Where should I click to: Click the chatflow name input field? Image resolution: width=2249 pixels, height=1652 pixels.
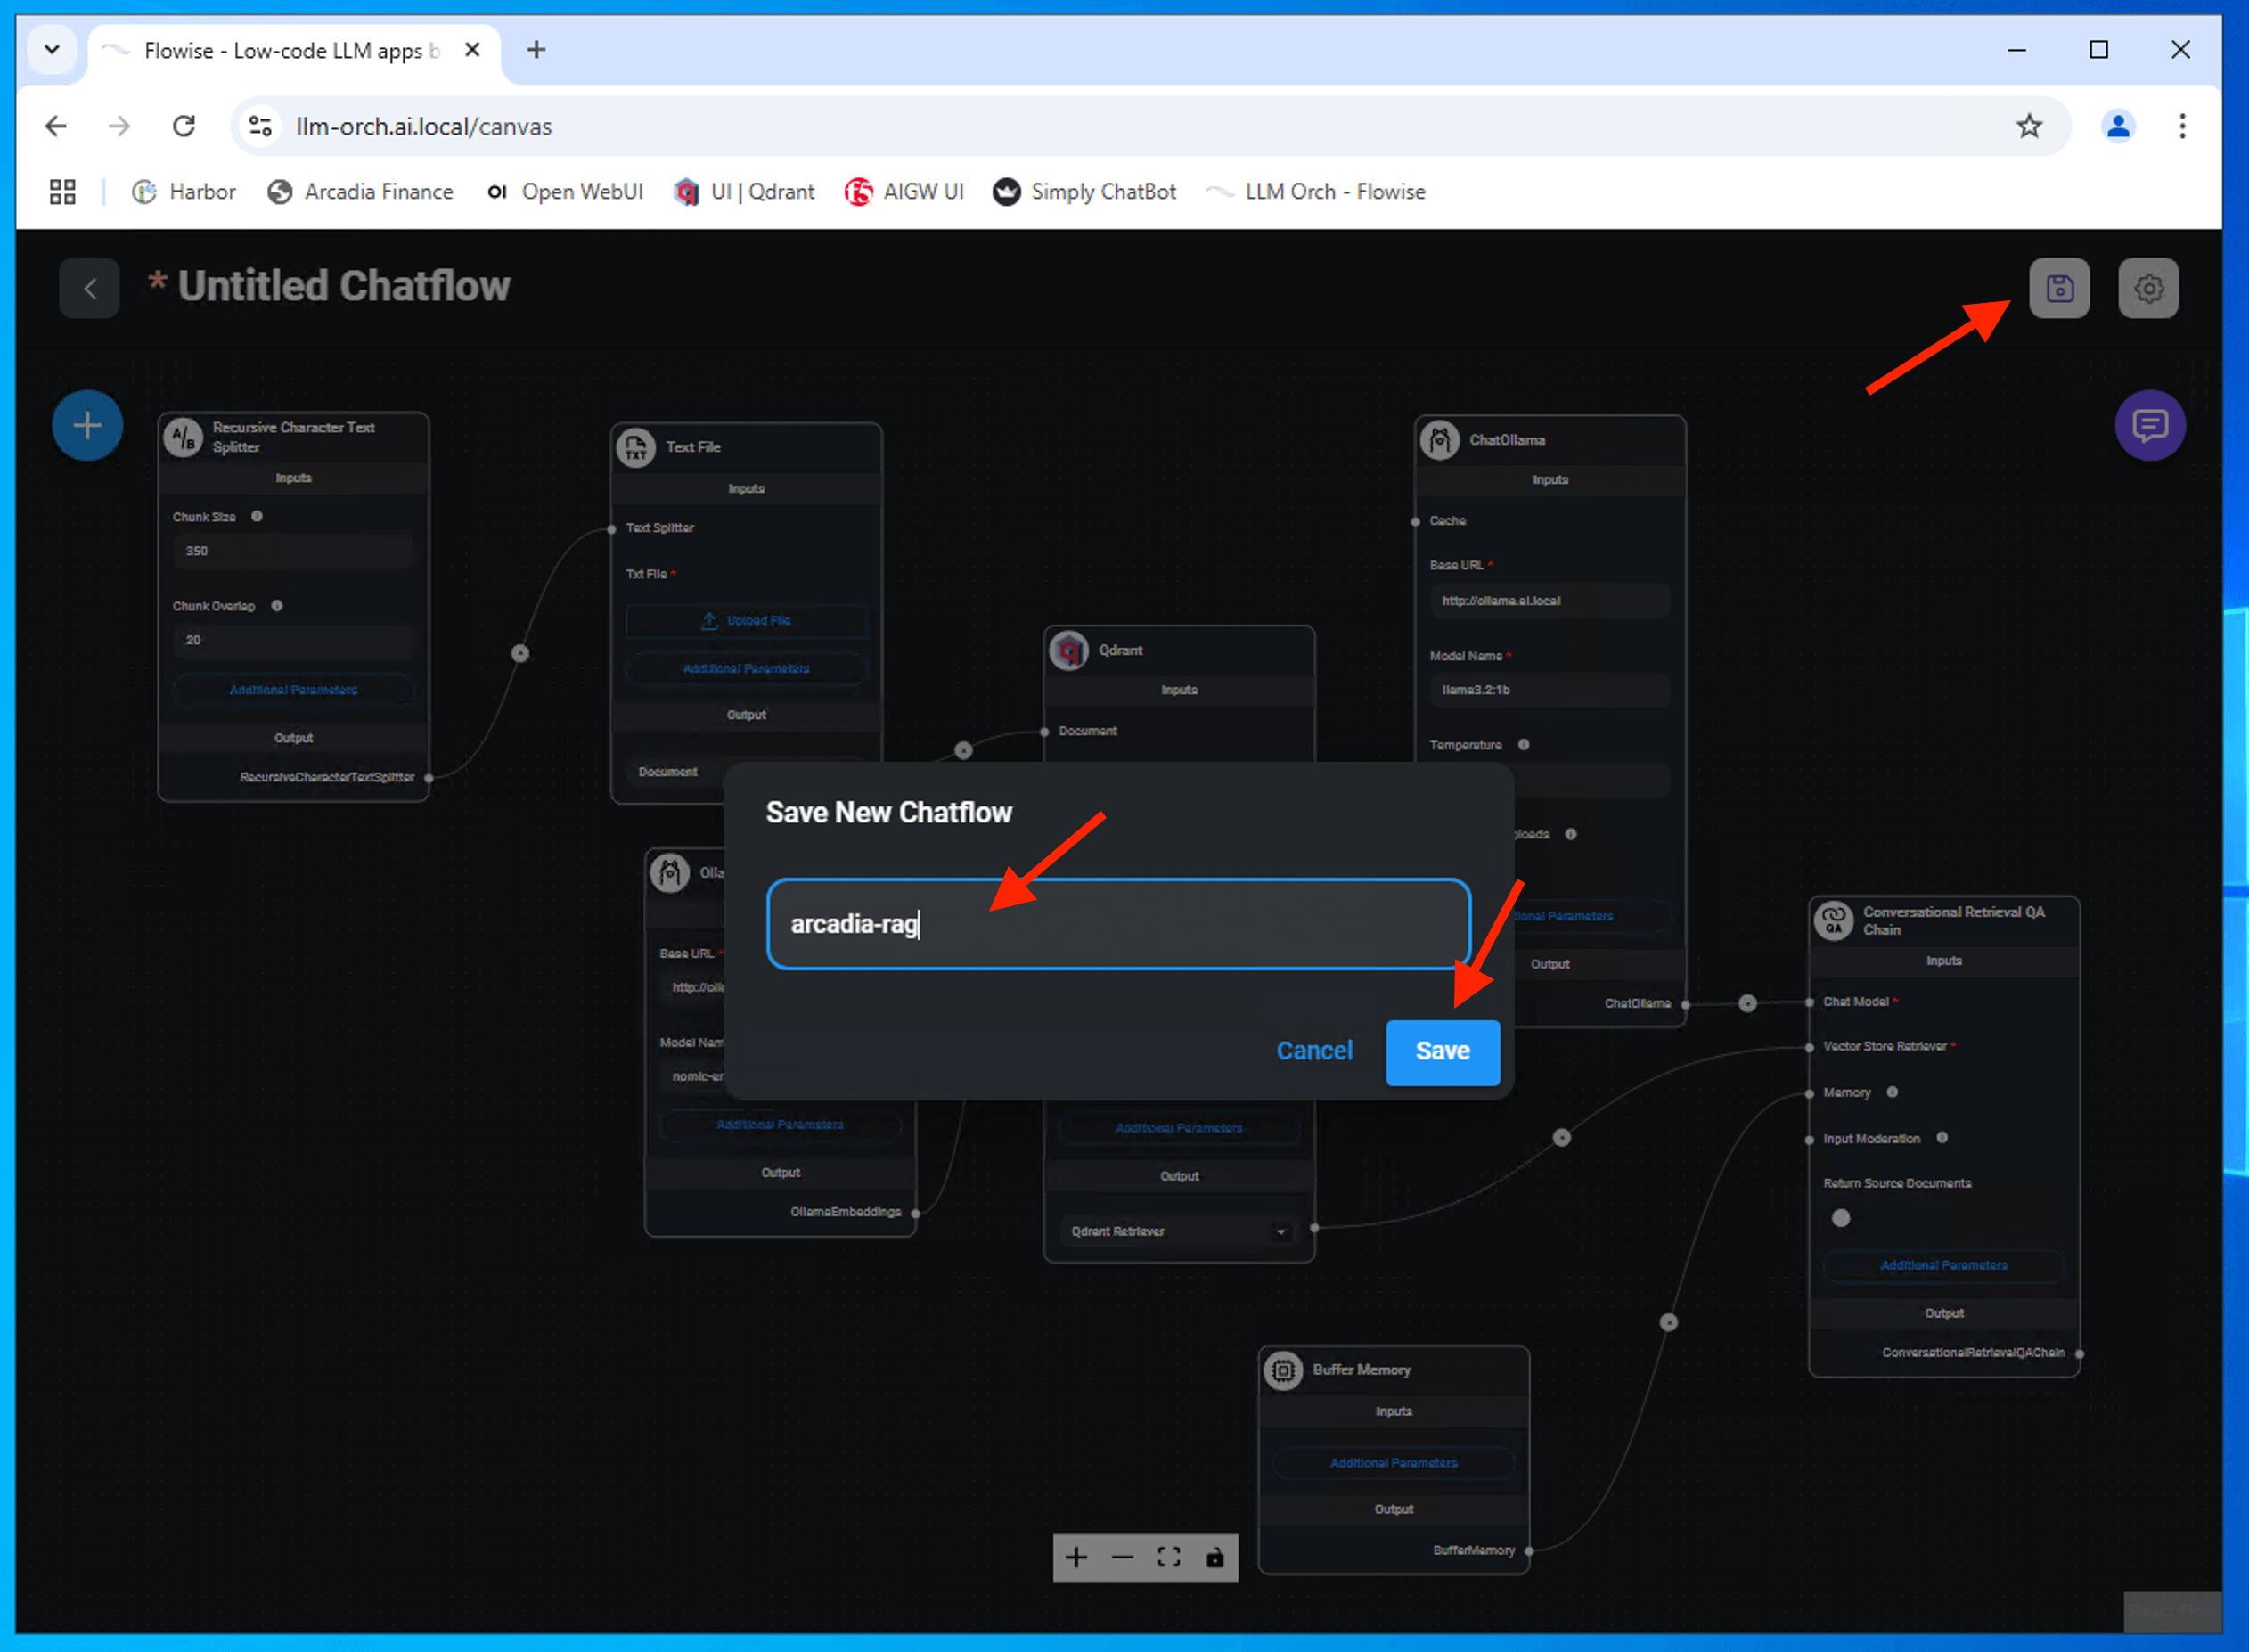coord(1117,923)
